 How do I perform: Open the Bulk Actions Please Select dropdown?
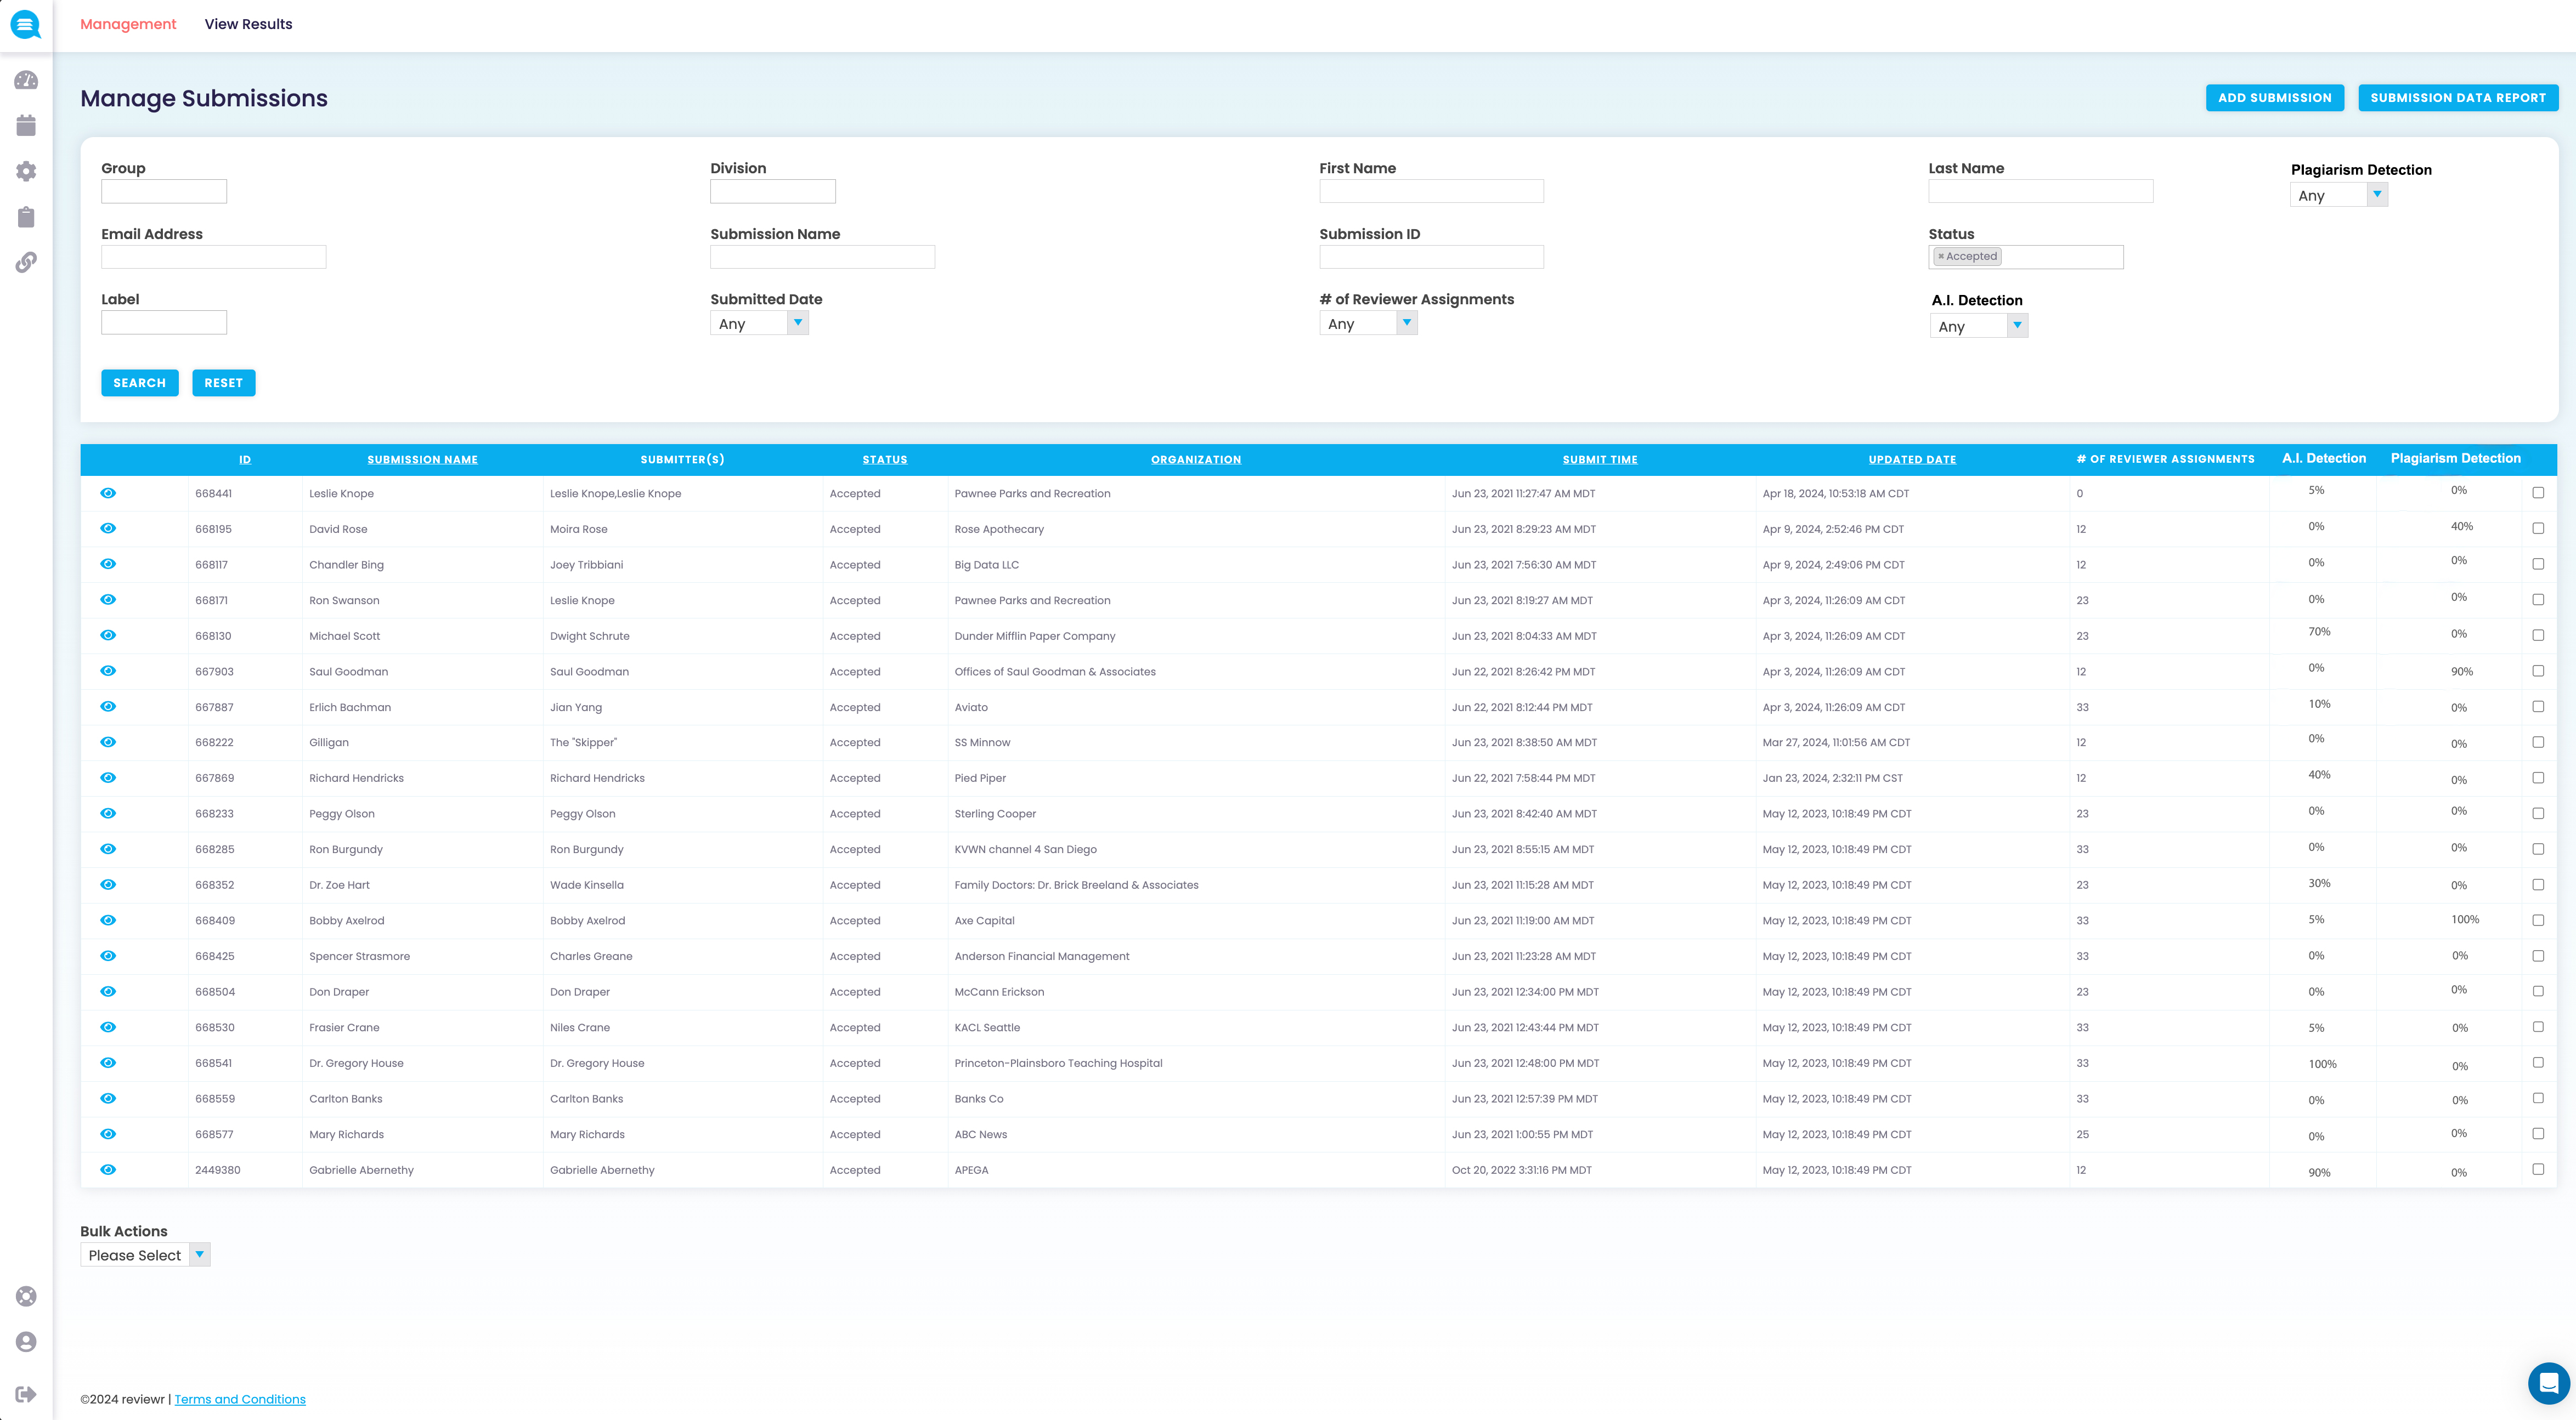pyautogui.click(x=145, y=1255)
